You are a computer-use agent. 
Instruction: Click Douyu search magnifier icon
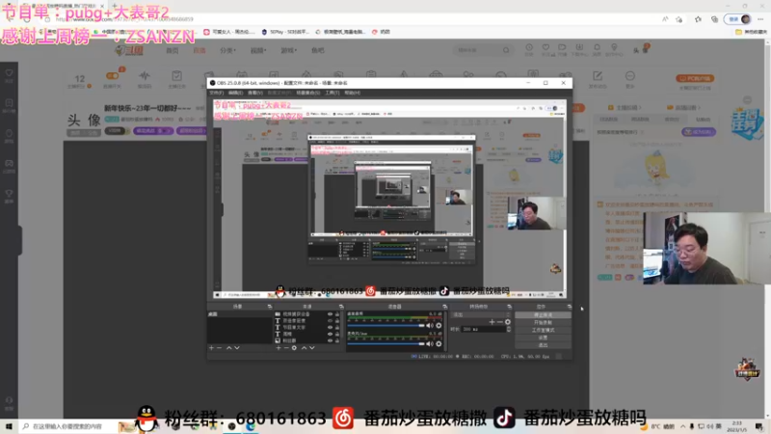[506, 50]
